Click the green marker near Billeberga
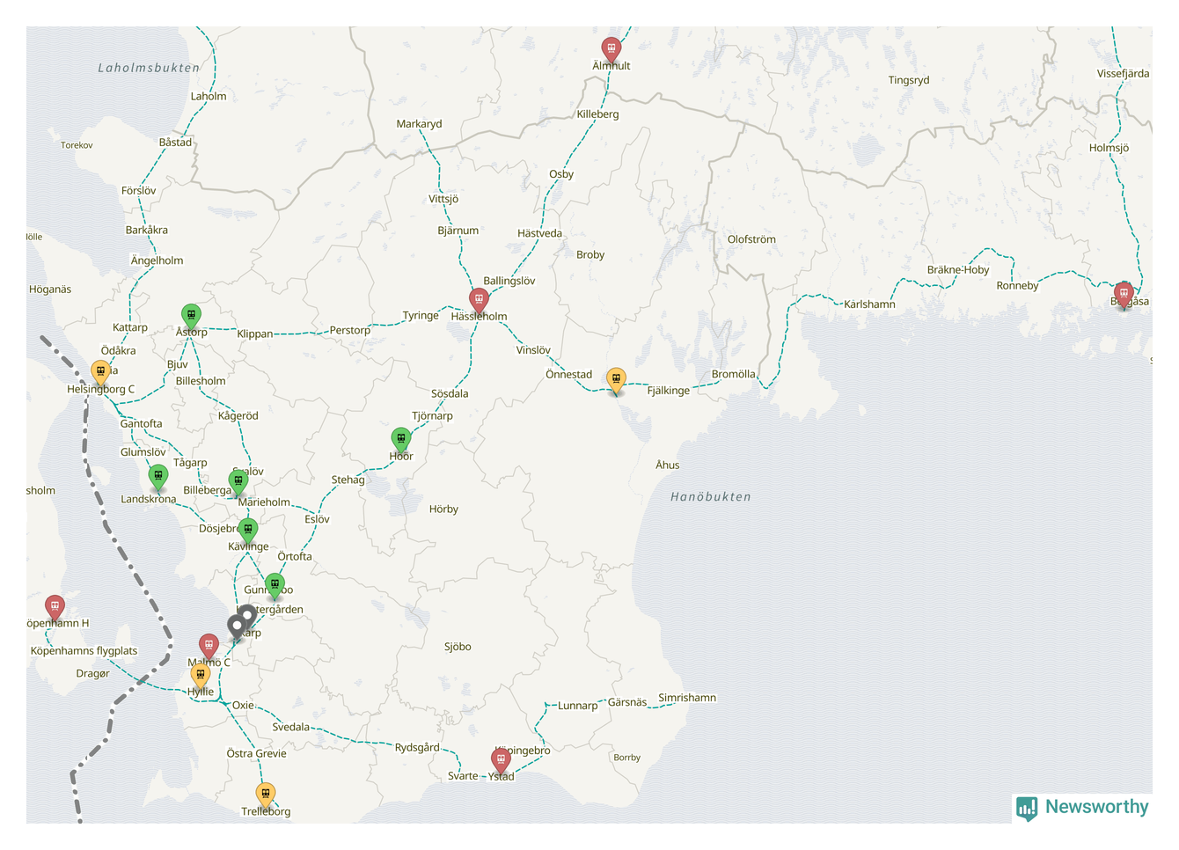Screen dimensions: 1179x850 tap(238, 482)
